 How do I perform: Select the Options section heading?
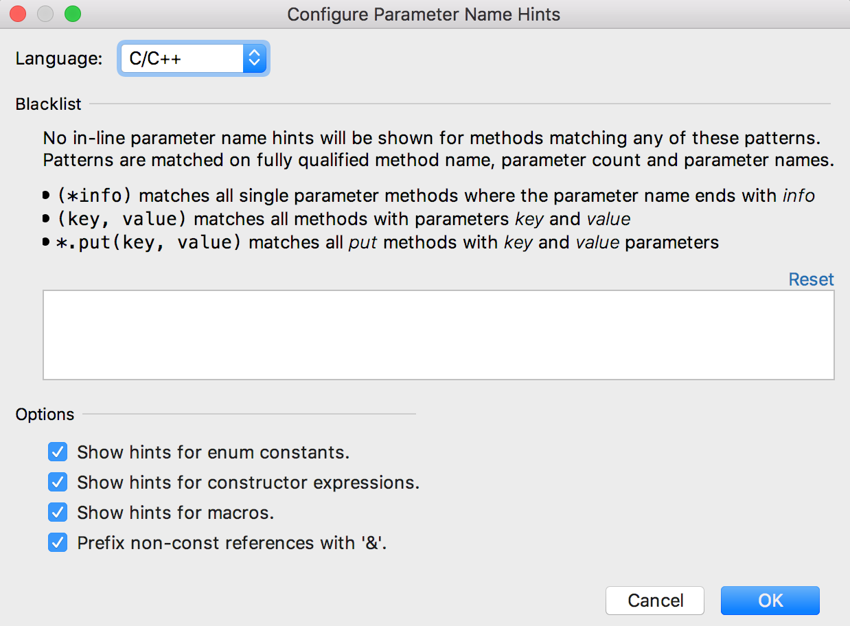point(45,415)
